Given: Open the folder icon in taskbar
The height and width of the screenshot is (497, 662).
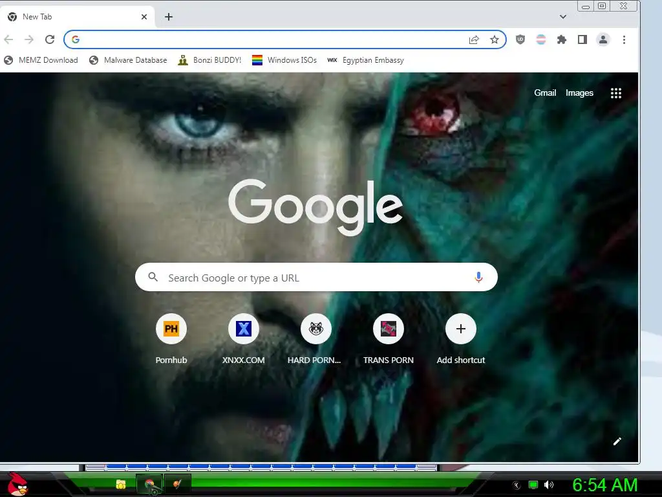Looking at the screenshot, I should click(121, 484).
